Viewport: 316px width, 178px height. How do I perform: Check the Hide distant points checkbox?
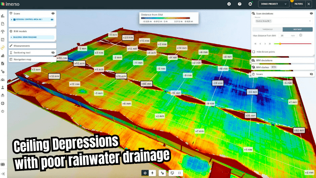point(254,52)
